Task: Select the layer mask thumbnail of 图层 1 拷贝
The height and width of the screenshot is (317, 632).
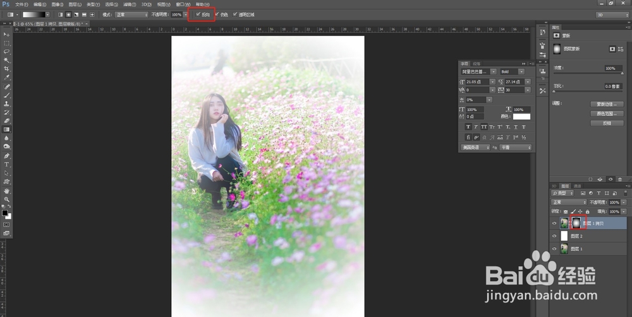Action: [576, 223]
